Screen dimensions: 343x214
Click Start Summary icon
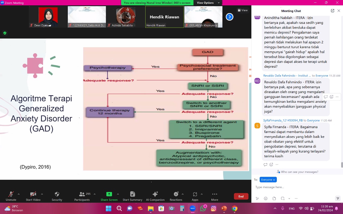(132, 194)
